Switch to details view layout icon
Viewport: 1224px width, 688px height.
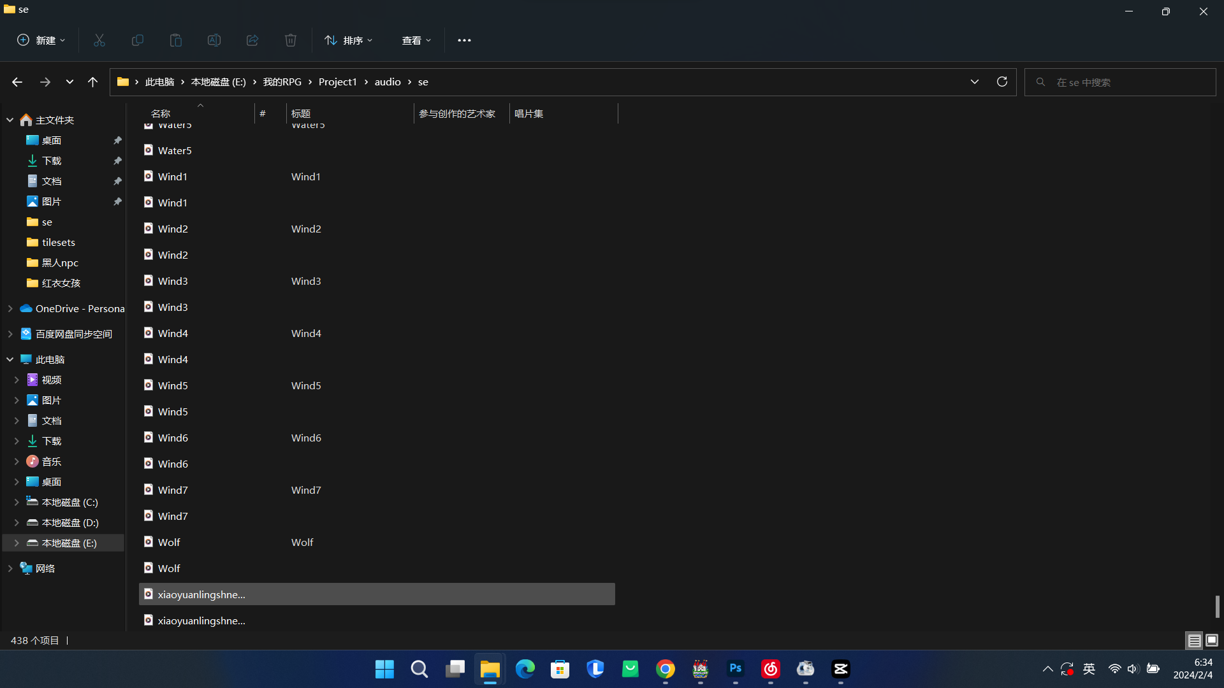[x=1194, y=640]
